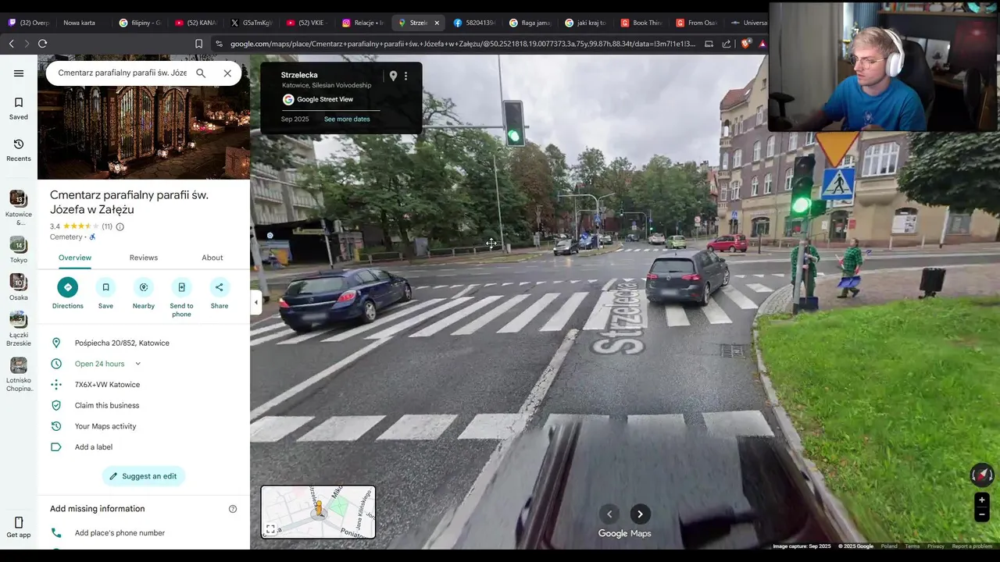Click See more dates link

point(347,119)
